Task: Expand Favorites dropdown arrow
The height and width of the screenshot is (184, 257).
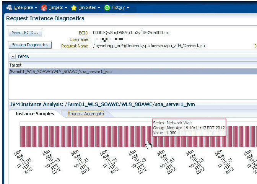Action: click(99, 8)
